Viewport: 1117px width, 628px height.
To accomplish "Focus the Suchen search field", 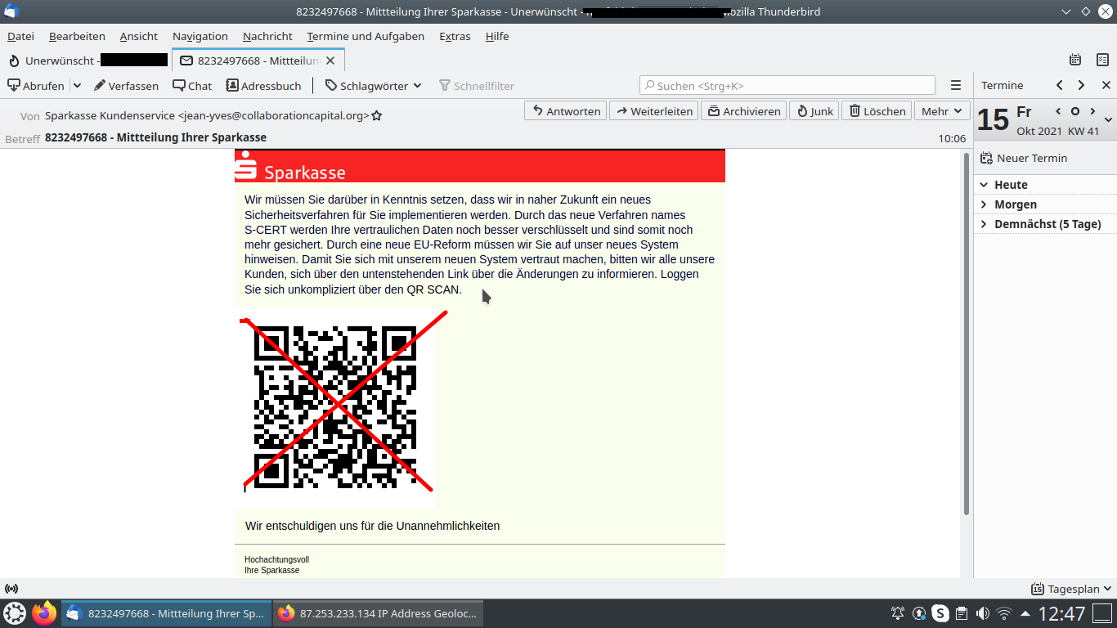I will pyautogui.click(x=787, y=85).
